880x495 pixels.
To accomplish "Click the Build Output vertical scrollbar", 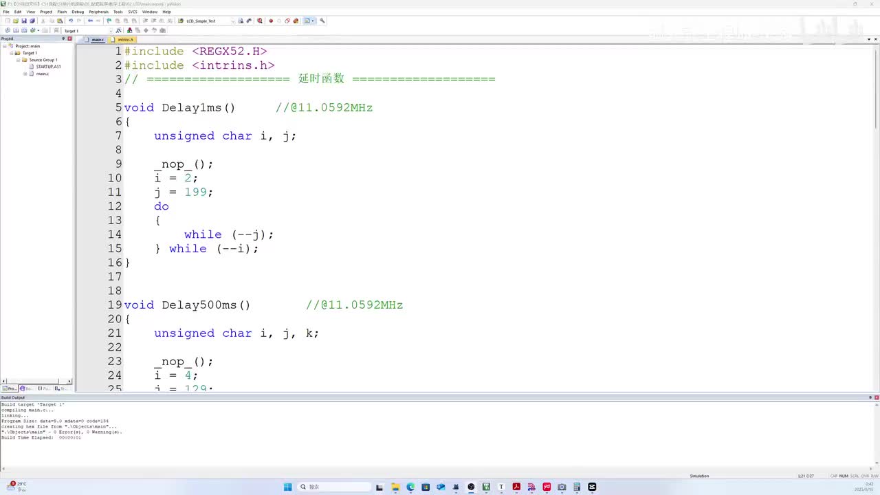I will (x=877, y=434).
